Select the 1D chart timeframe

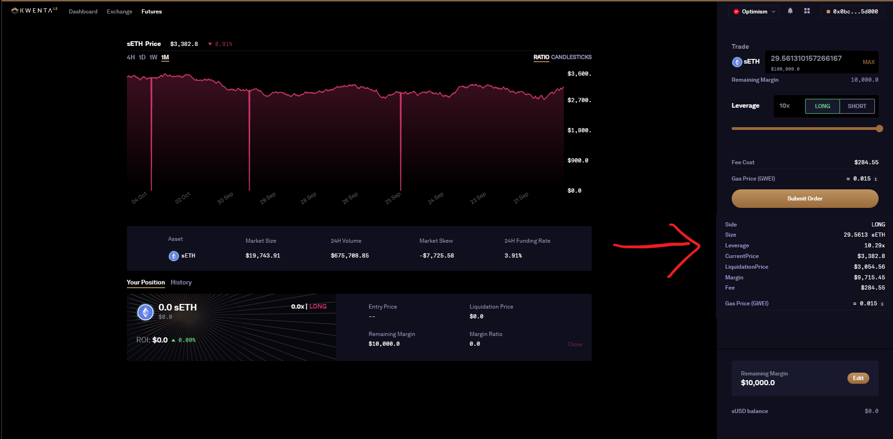click(x=142, y=58)
